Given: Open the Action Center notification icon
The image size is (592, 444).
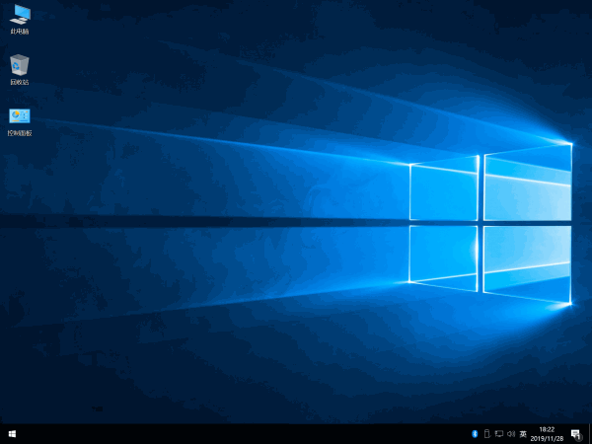Looking at the screenshot, I should 575,433.
